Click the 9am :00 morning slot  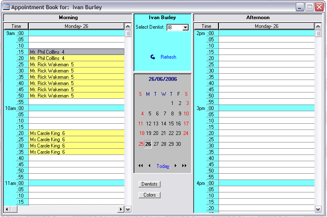tap(77, 33)
